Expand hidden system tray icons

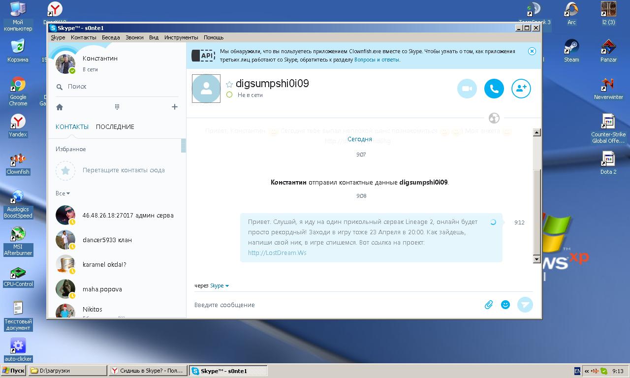click(587, 371)
